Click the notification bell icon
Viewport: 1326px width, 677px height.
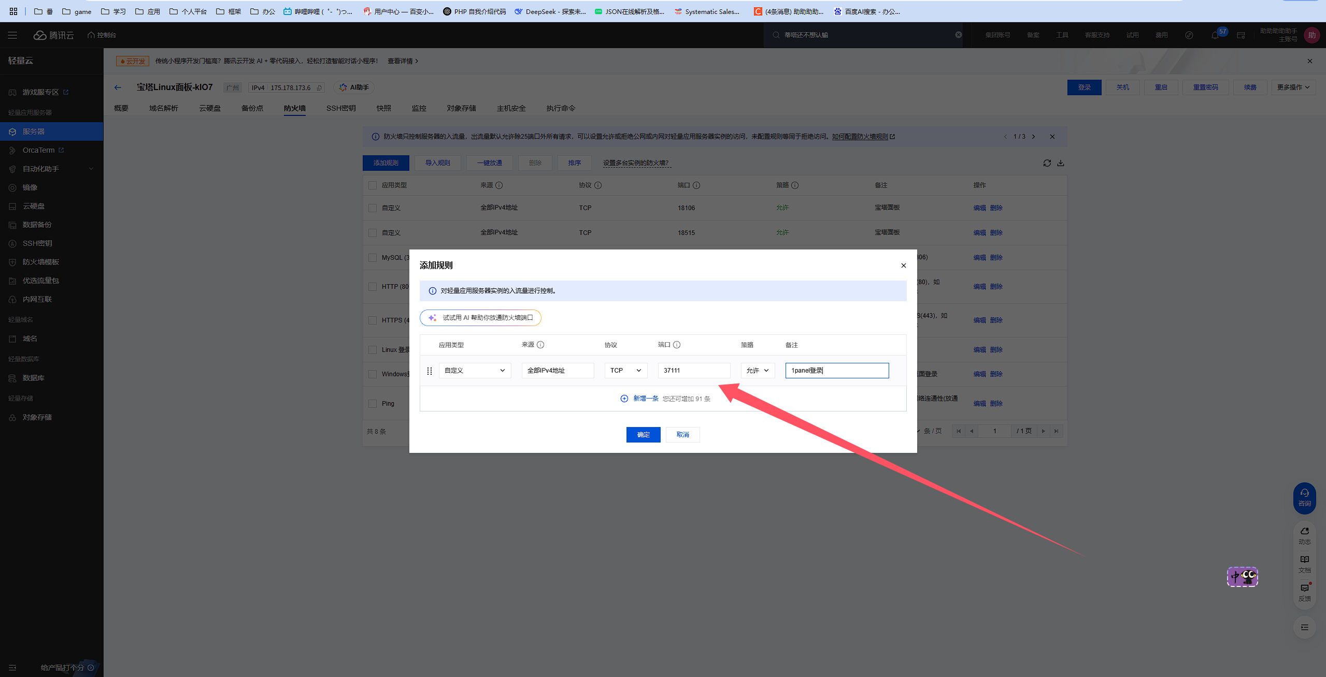pyautogui.click(x=1215, y=35)
